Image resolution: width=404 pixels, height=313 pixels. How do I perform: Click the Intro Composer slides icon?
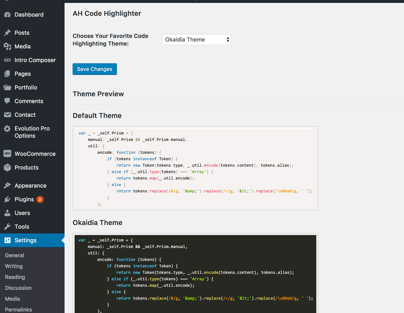pyautogui.click(x=7, y=60)
